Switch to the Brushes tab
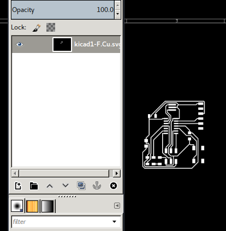Image resolution: width=226 pixels, height=231 pixels. [x=17, y=206]
